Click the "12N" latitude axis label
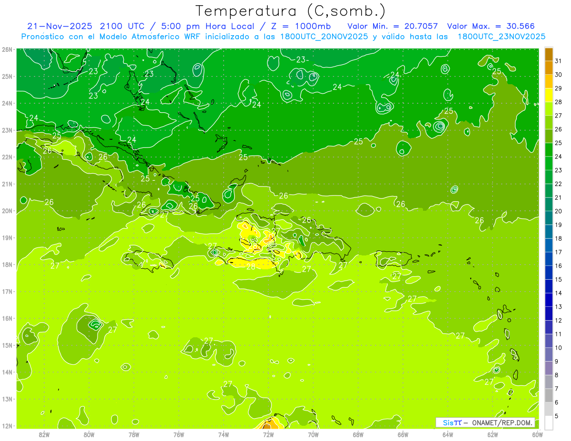 [7, 426]
